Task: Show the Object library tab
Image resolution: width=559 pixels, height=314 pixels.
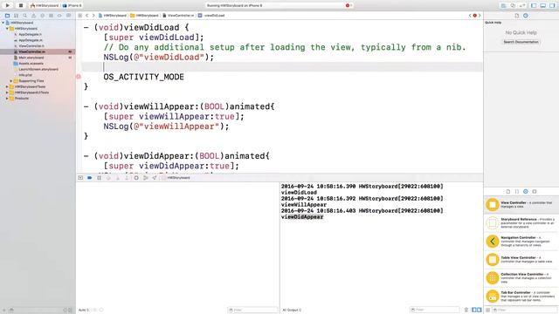Action: (526, 192)
